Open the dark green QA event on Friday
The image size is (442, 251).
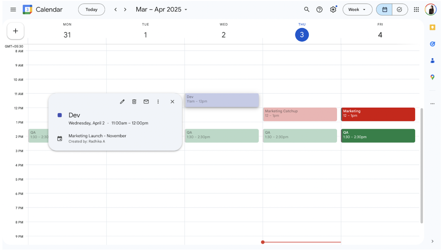coord(378,136)
